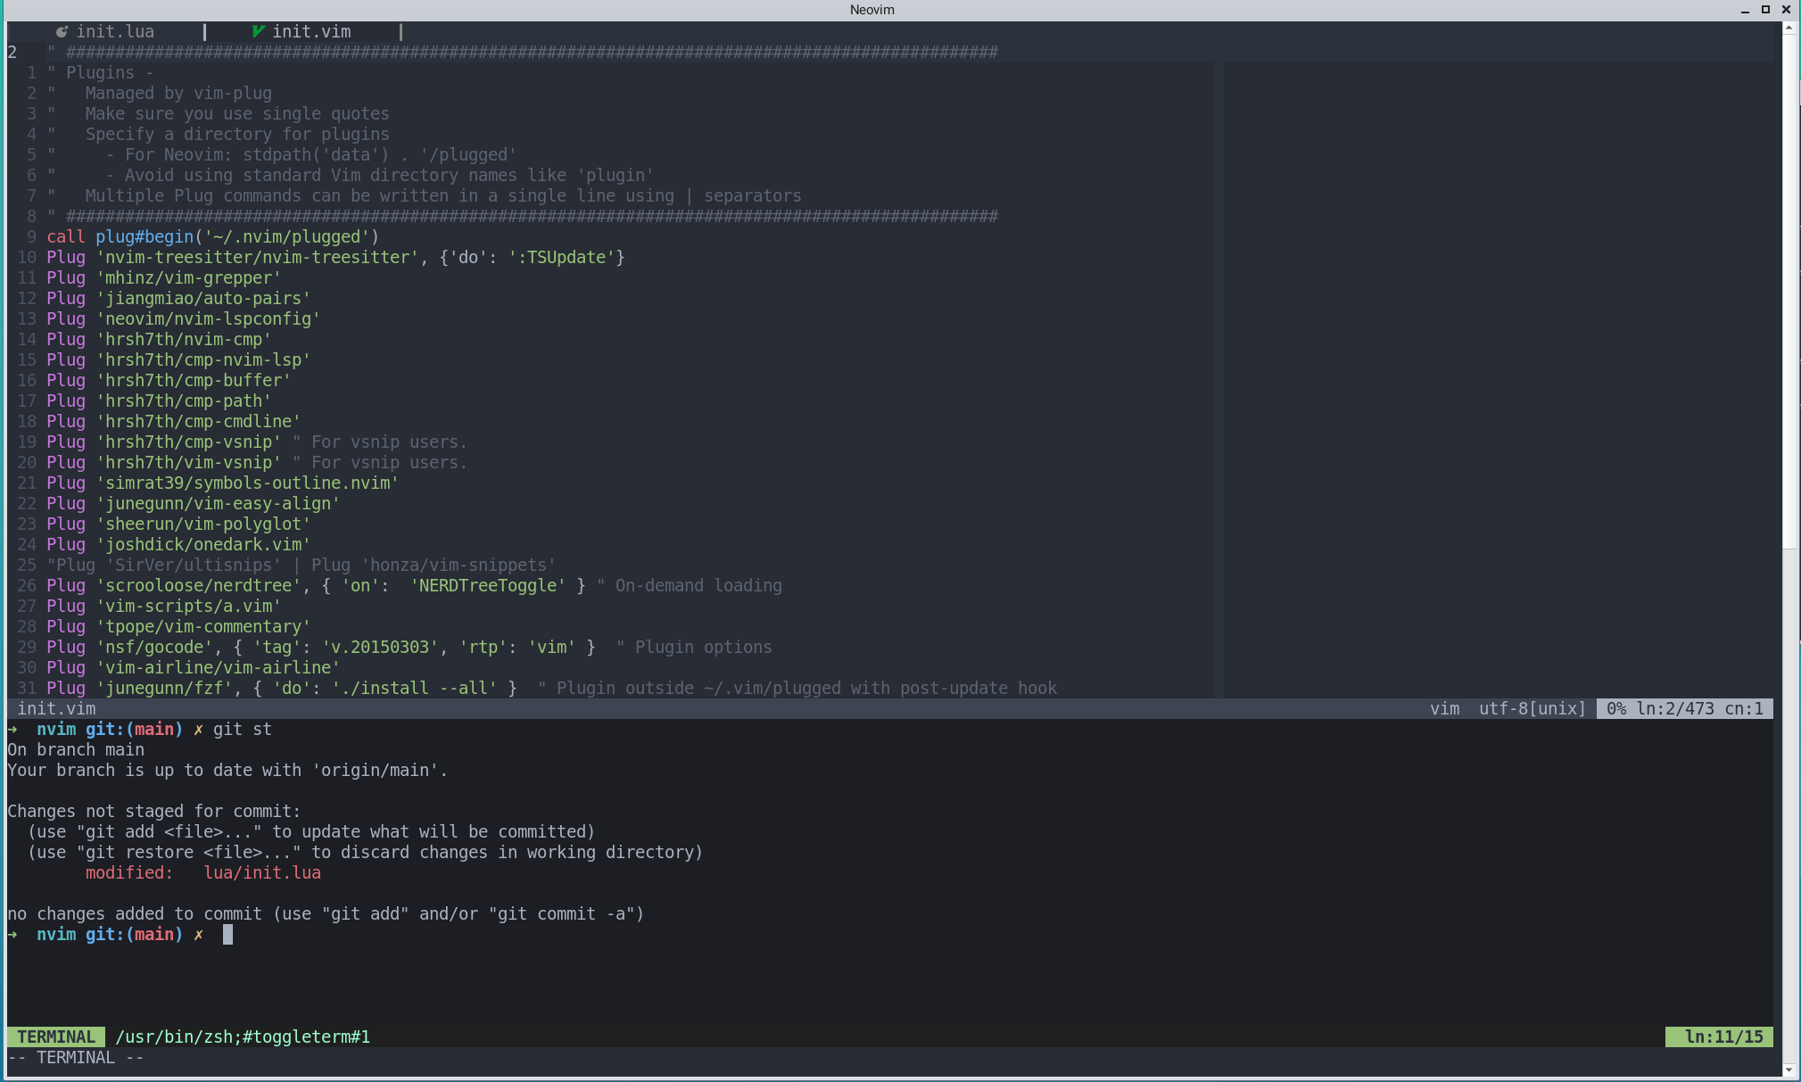Viewport: 1801px width, 1082px height.
Task: Click 'ln:11/15' terminal position indicator
Action: [1719, 1037]
